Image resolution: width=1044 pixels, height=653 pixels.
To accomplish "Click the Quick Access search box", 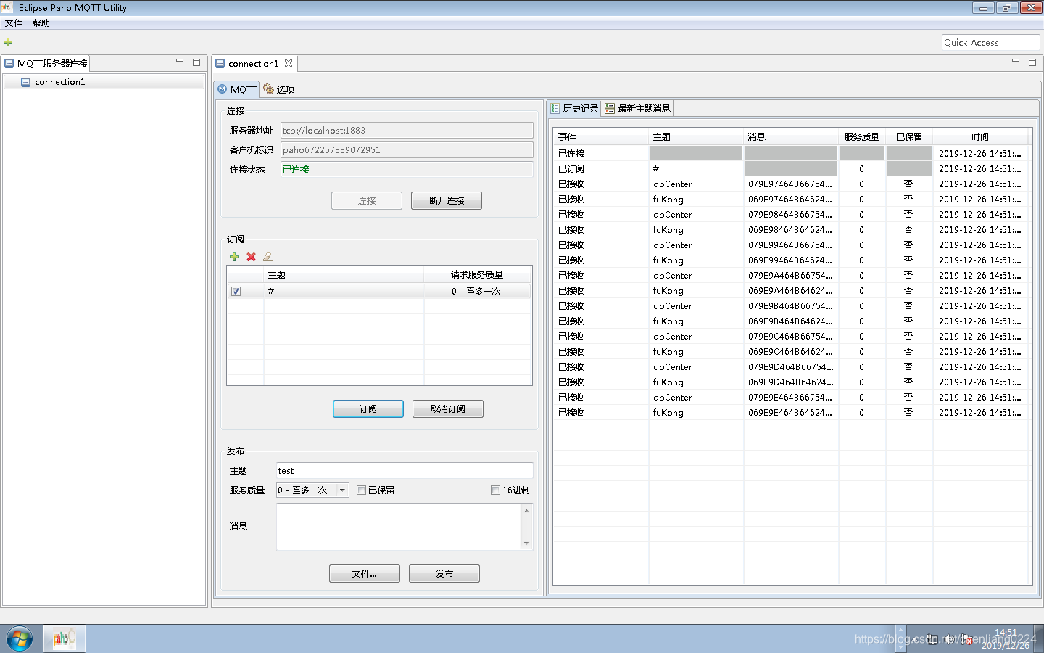I will (991, 42).
